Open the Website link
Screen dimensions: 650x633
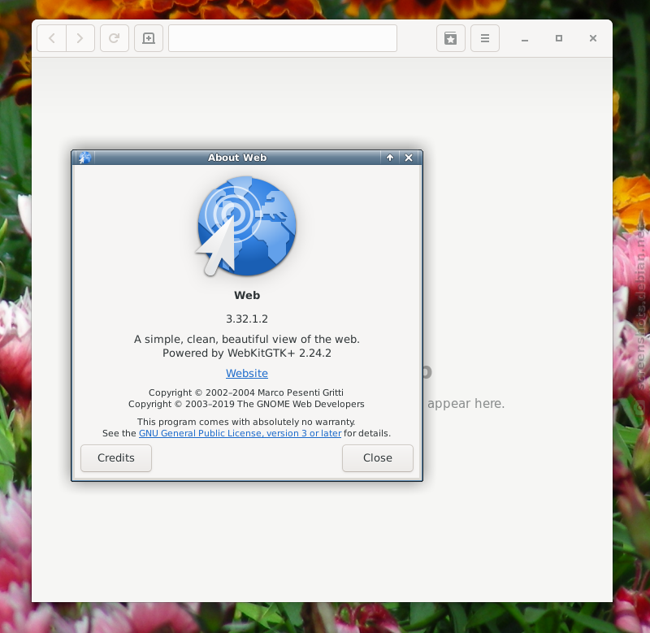[247, 373]
